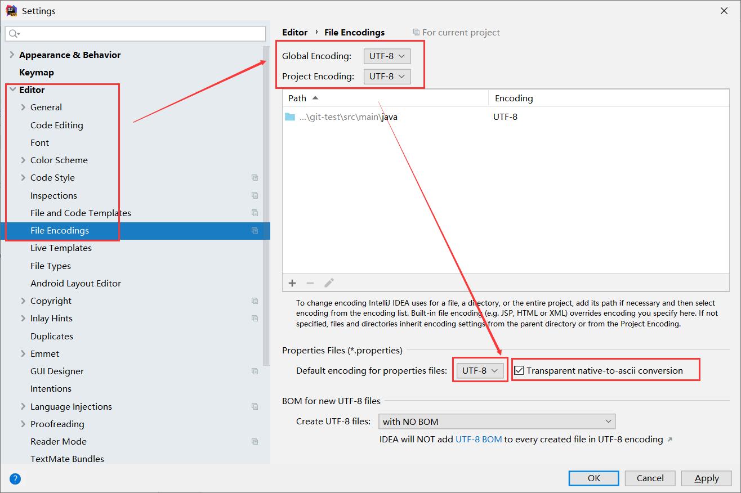This screenshot has height=493, width=741.
Task: Open the Intentions settings page
Action: coord(51,389)
